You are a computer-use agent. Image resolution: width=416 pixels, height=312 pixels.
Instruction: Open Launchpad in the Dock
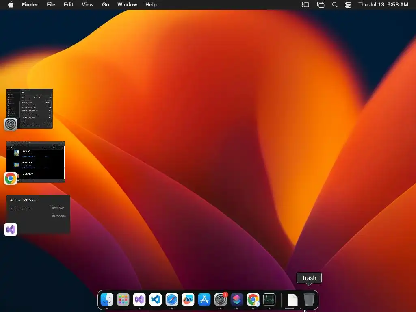point(123,299)
